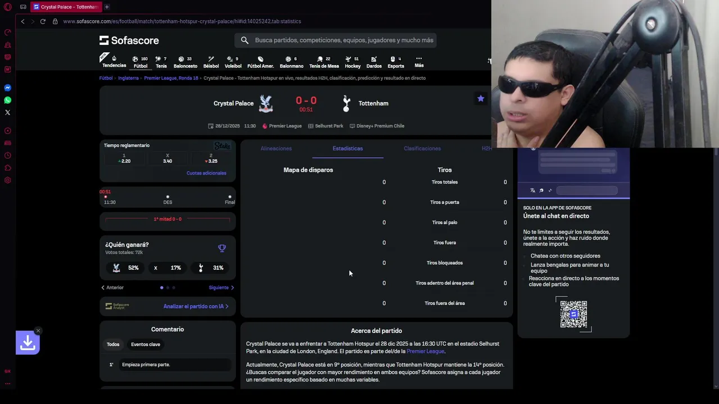Go back to the previous page
Screen dimensions: 719x404
tap(22, 21)
